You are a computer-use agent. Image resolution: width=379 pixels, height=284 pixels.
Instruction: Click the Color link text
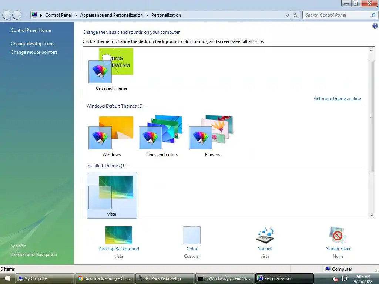[192, 249]
